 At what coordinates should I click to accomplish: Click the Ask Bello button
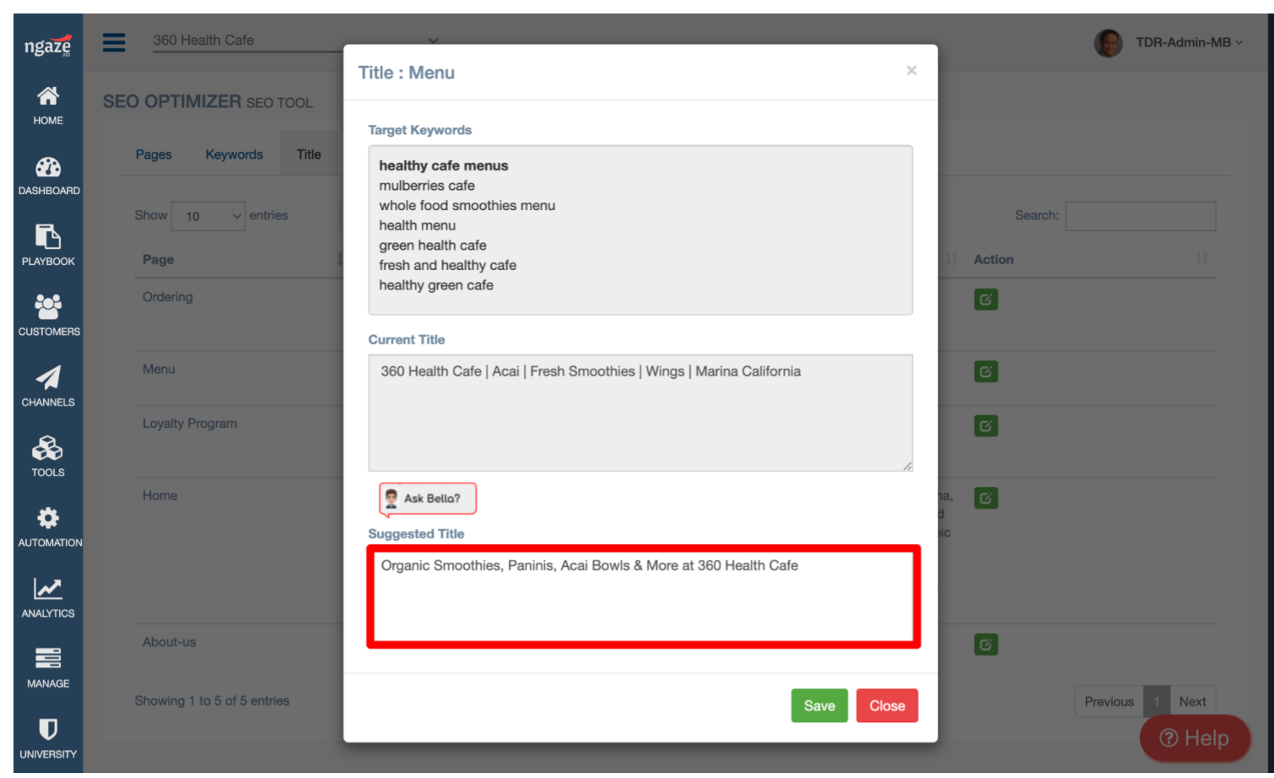428,499
